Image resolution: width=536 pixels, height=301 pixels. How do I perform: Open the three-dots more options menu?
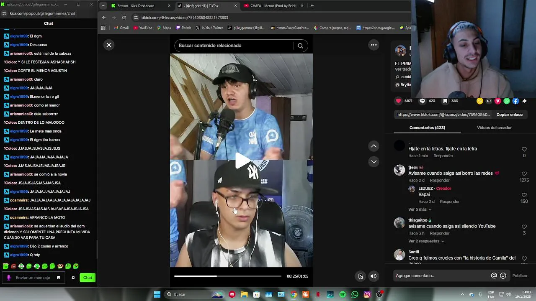[x=374, y=45]
